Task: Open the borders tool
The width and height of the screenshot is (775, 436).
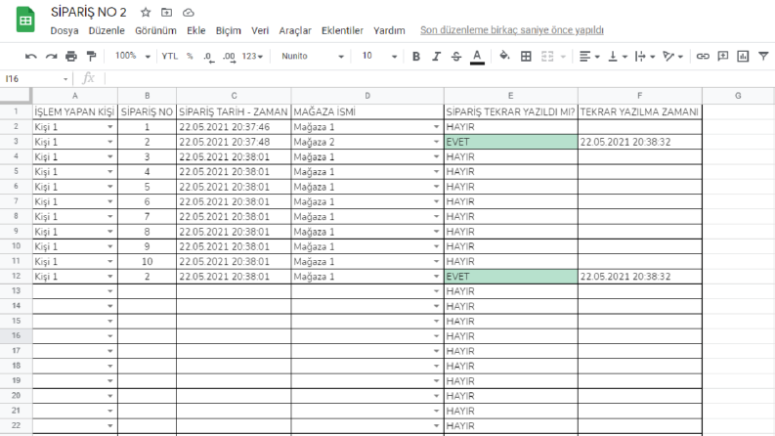Action: [x=527, y=57]
